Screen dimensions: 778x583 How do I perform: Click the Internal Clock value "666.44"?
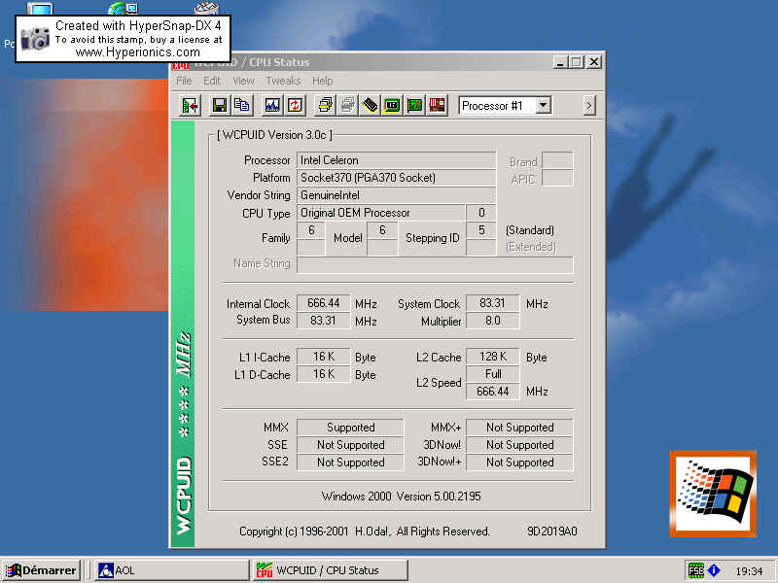click(324, 303)
